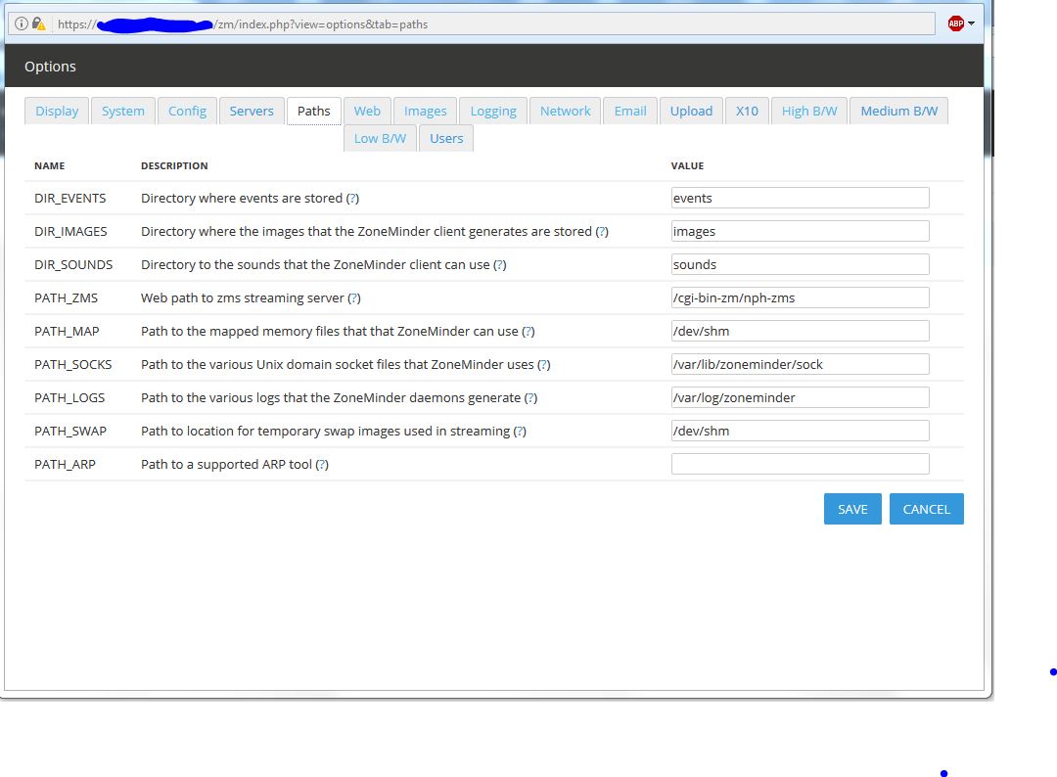Save the path options
This screenshot has height=777, width=1057.
tap(852, 509)
